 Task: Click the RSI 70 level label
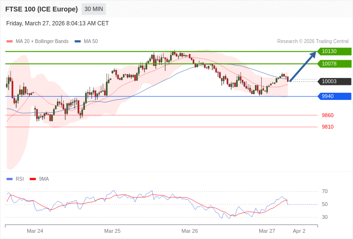point(325,191)
